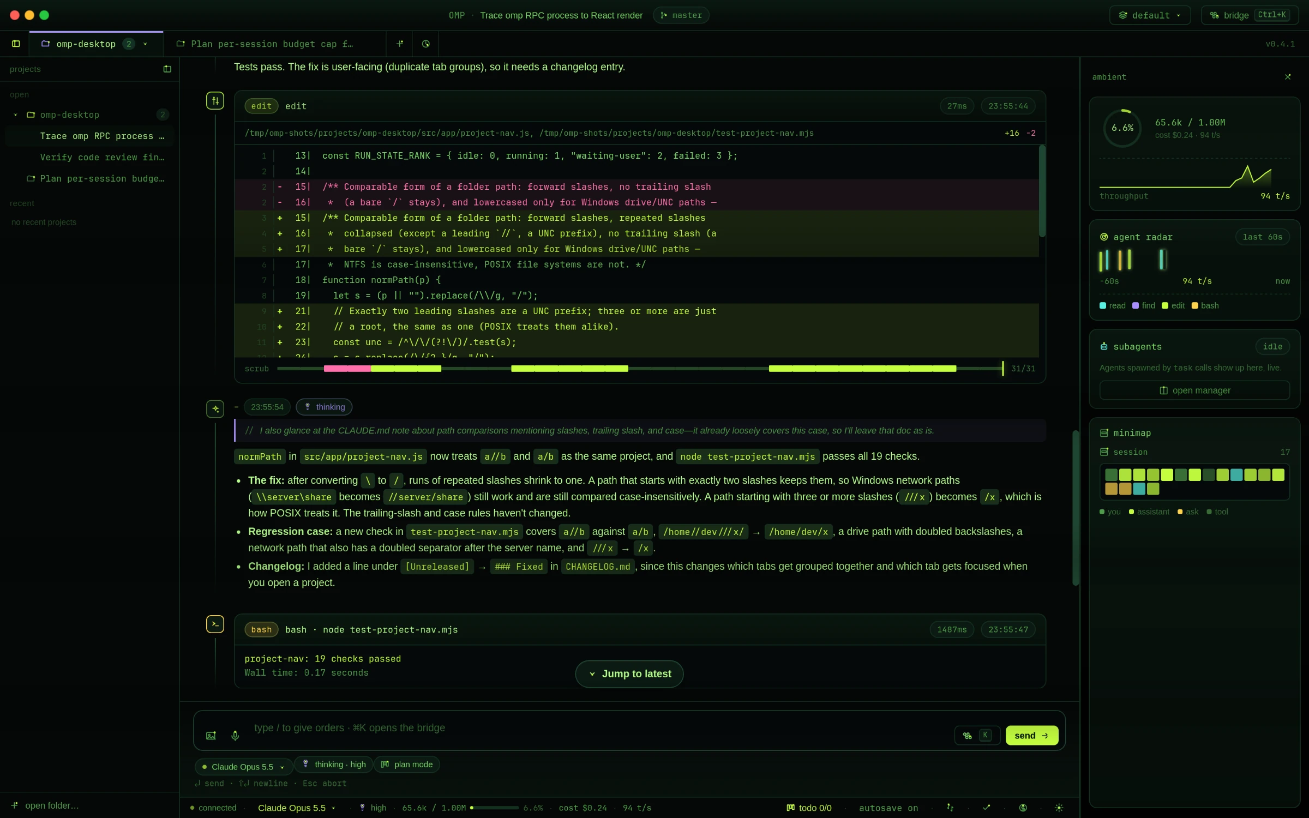Toggle plan mode

(x=407, y=764)
